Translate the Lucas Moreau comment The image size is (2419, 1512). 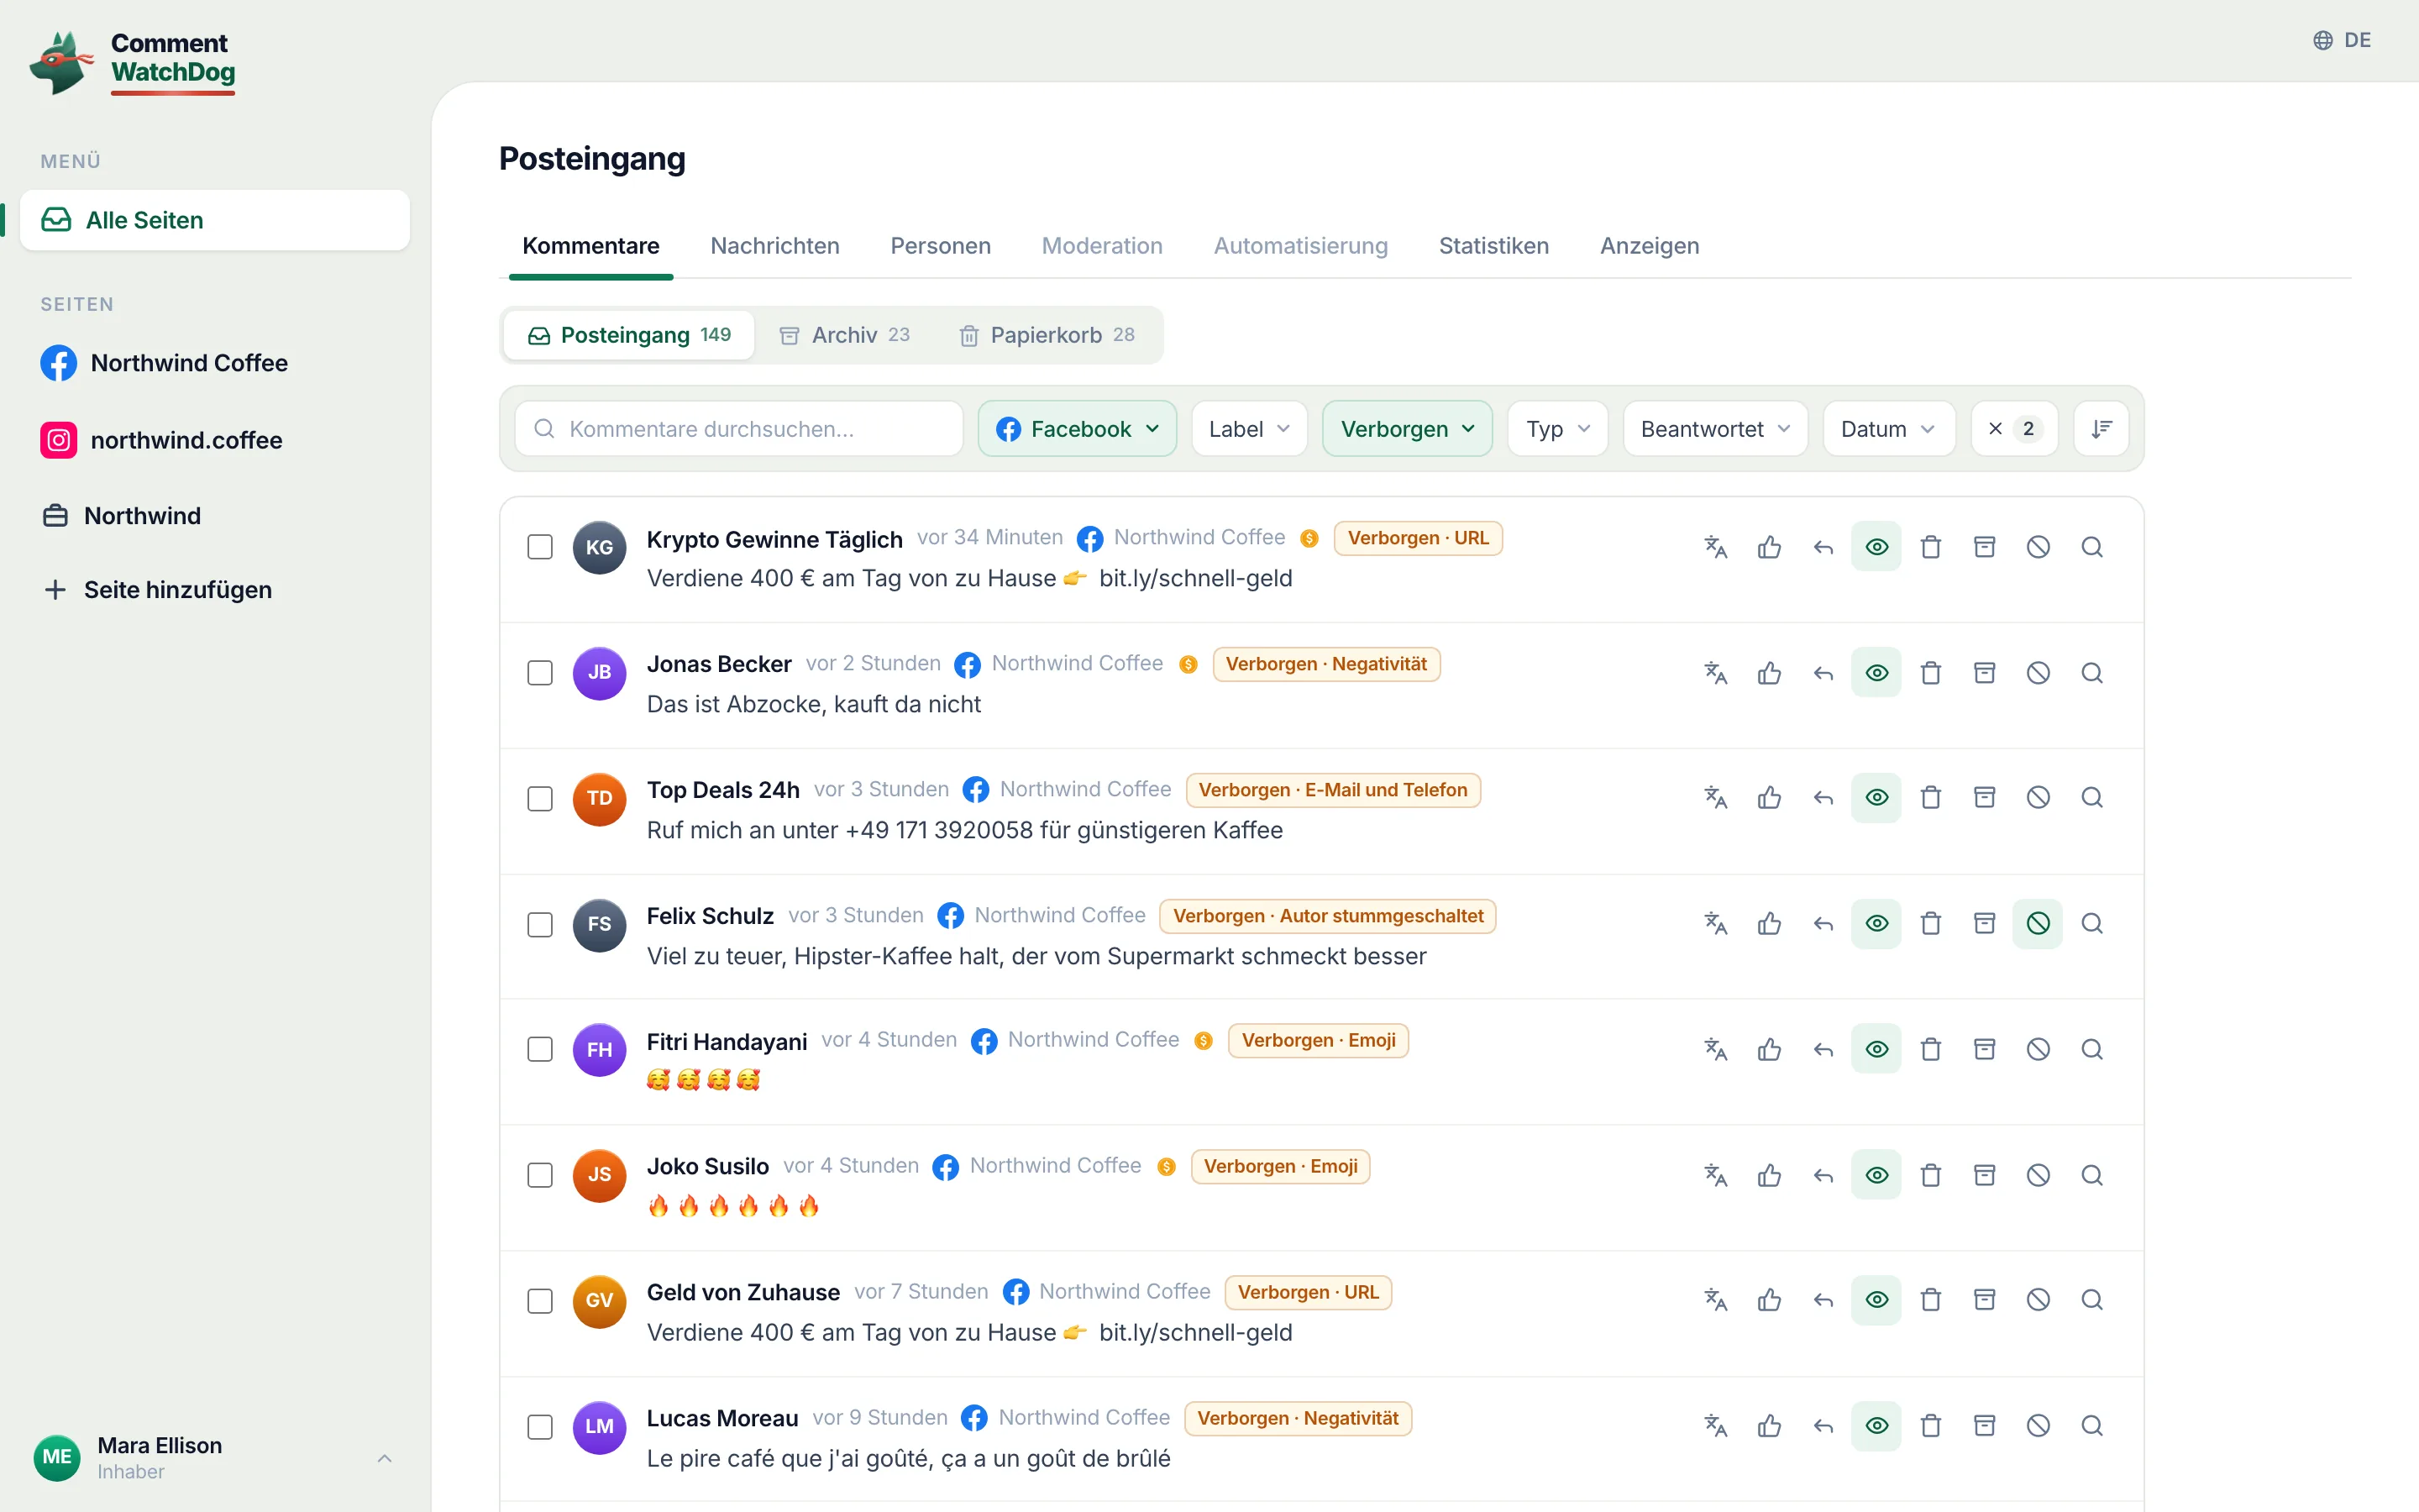(1715, 1426)
